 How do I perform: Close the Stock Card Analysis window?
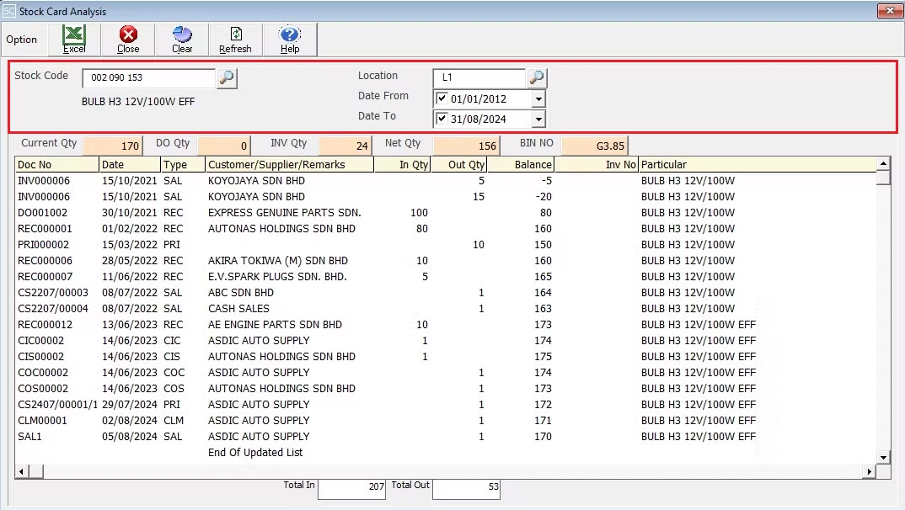click(x=890, y=11)
